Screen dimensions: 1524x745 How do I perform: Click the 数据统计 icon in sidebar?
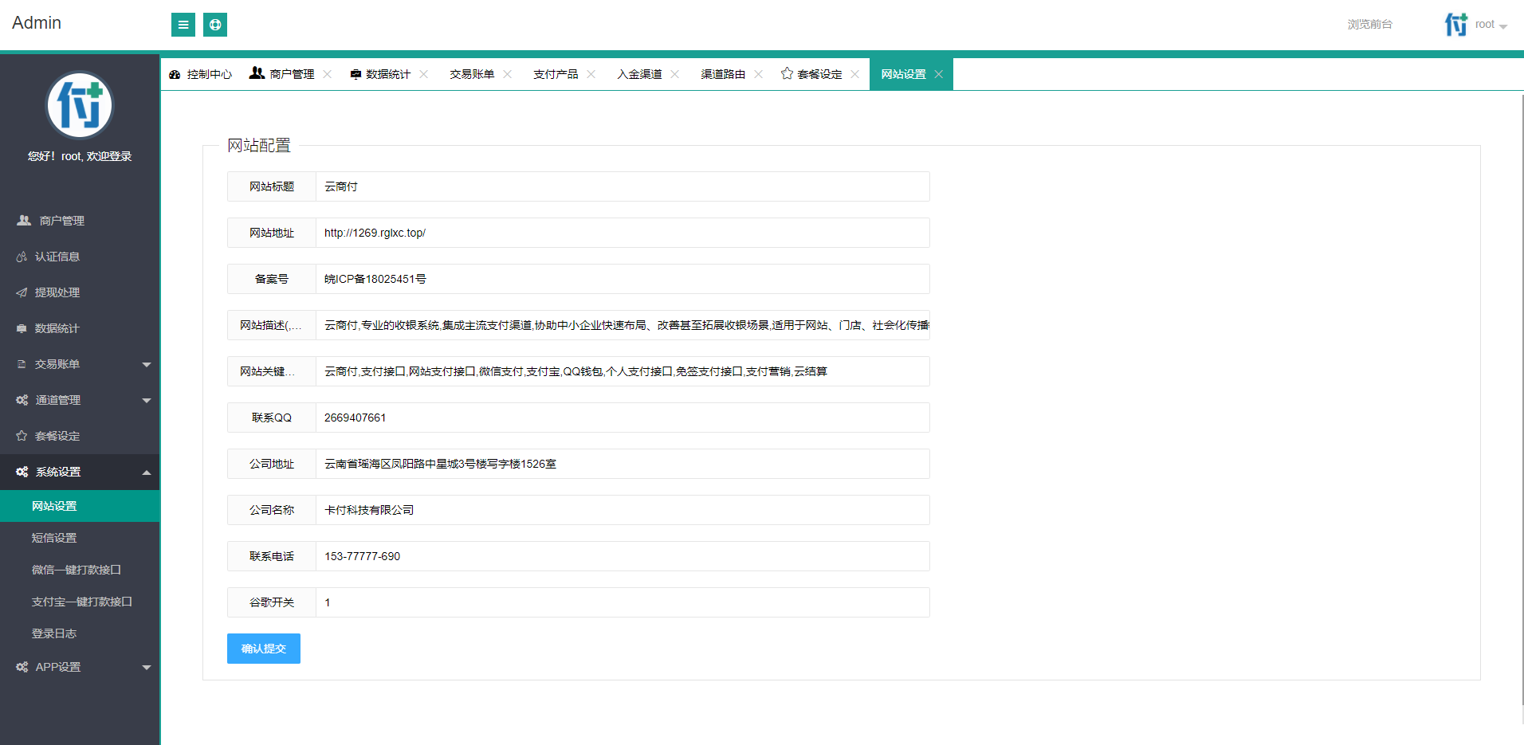22,328
